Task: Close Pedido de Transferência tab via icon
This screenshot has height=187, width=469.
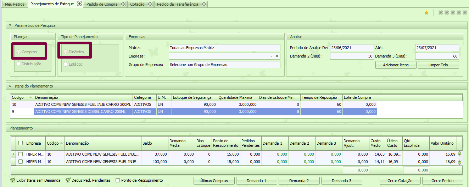Action: point(204,4)
